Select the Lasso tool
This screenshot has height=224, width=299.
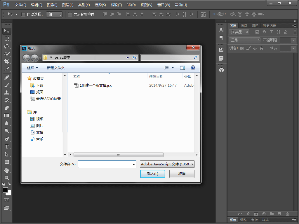pos(7,46)
